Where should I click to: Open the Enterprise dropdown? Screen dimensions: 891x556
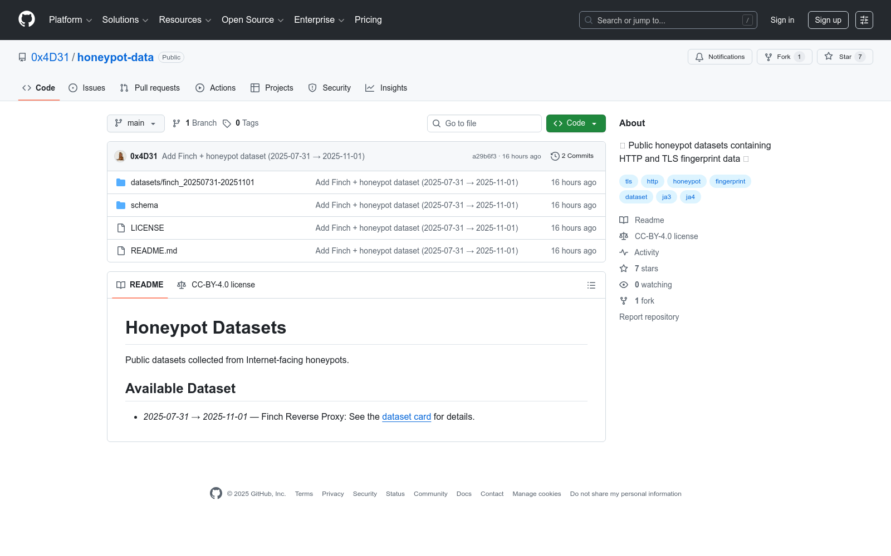click(319, 20)
